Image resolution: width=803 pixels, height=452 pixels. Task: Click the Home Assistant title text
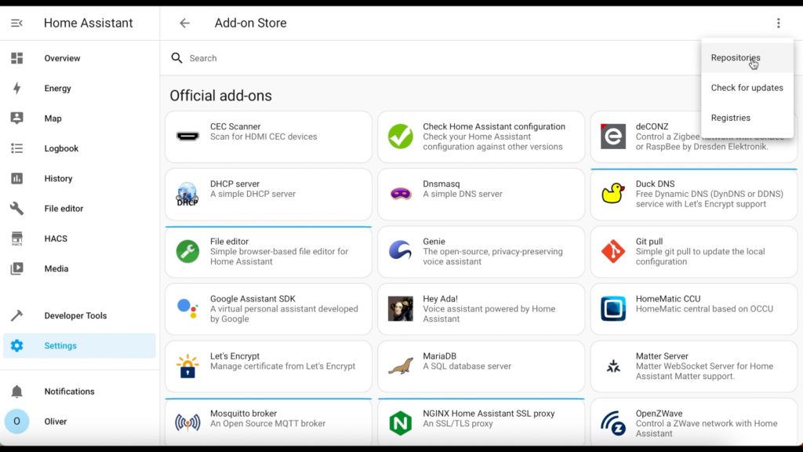(88, 23)
